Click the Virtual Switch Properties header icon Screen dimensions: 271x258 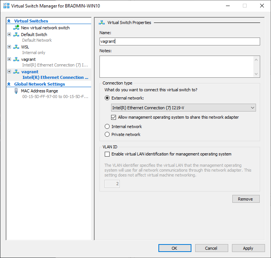point(102,23)
